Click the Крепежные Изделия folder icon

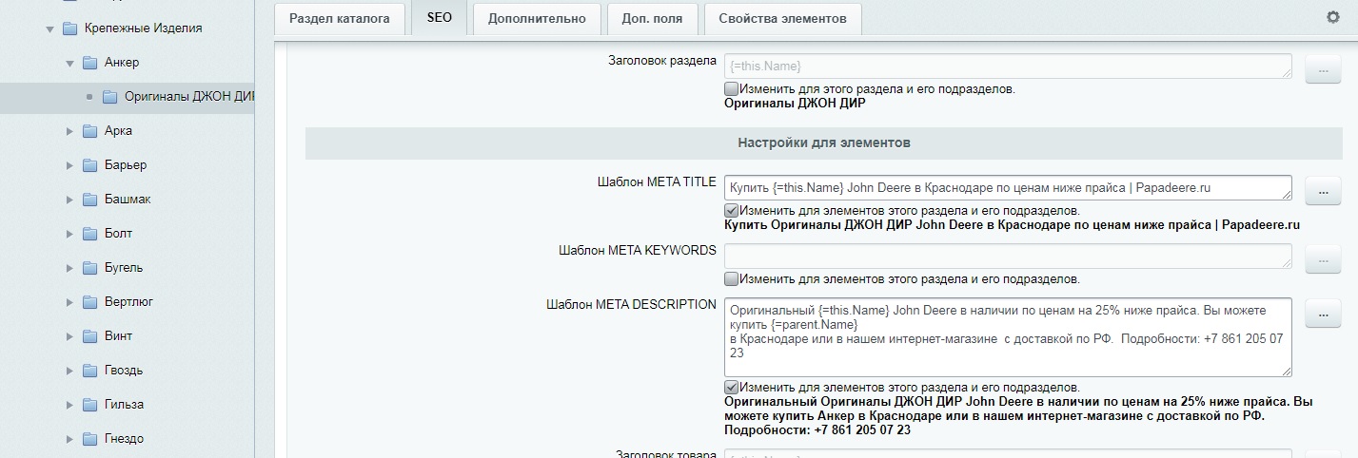click(69, 29)
